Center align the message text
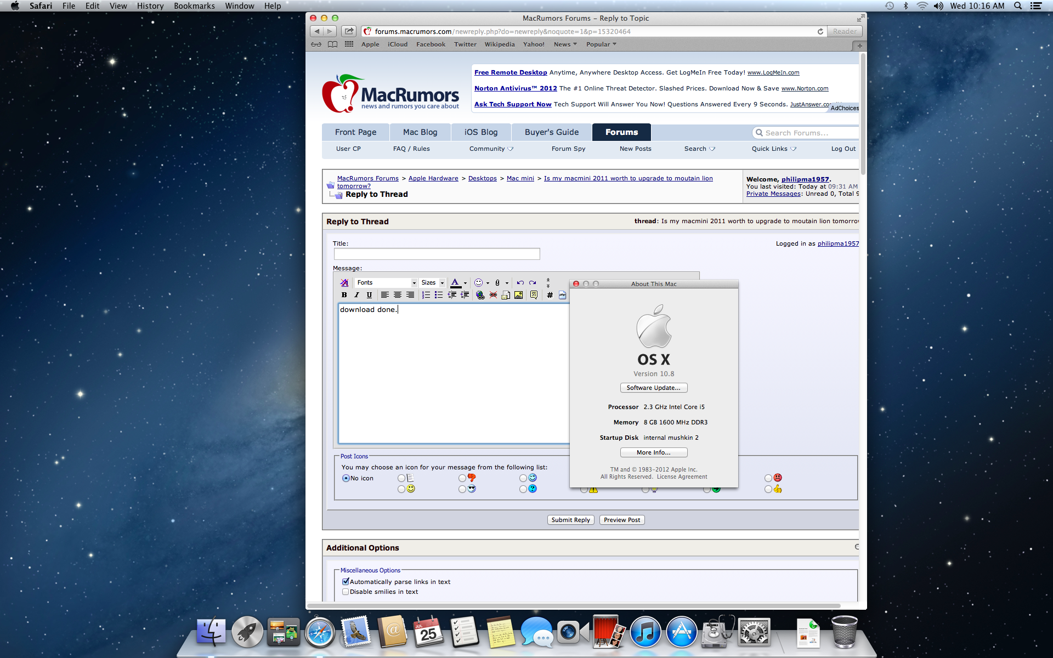The width and height of the screenshot is (1053, 658). pos(397,295)
